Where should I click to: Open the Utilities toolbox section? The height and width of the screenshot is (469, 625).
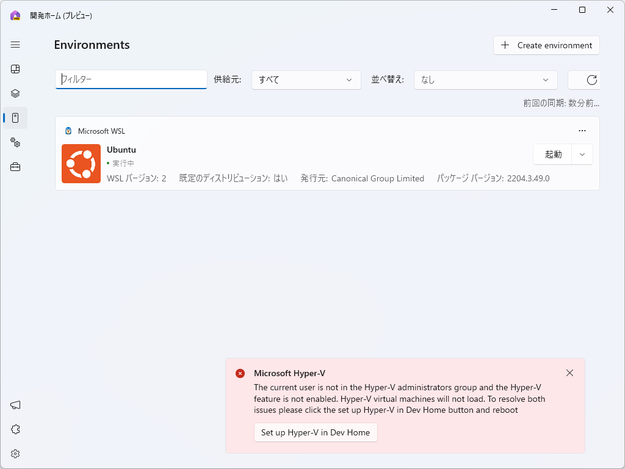15,167
